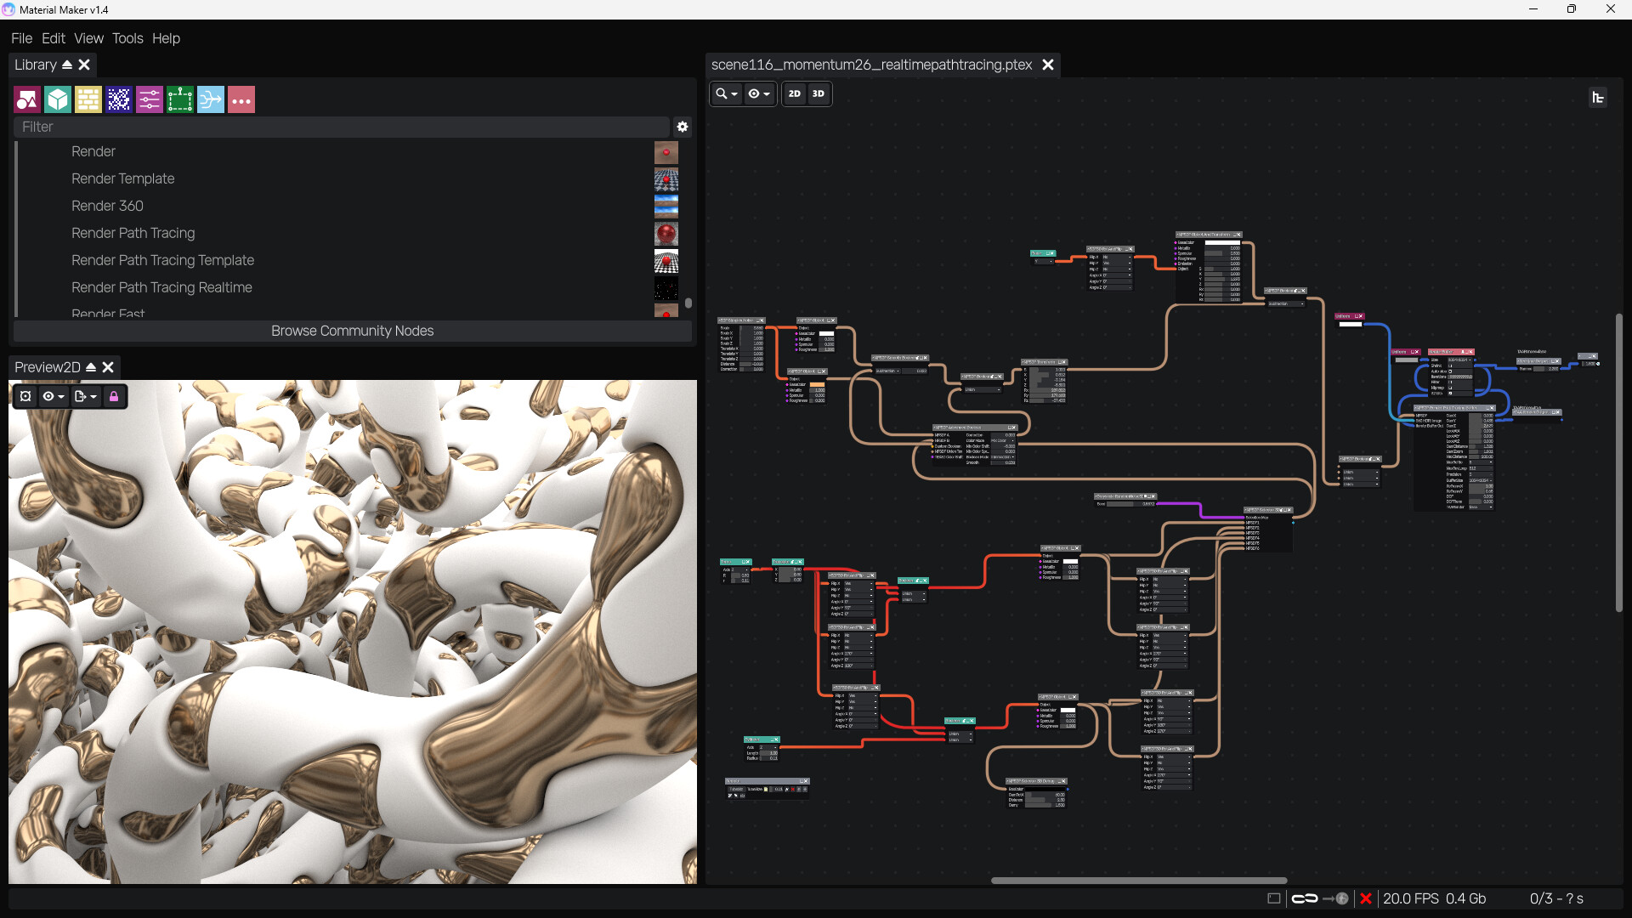Image resolution: width=1632 pixels, height=918 pixels.
Task: Select the shape generators category in Library
Action: click(26, 99)
